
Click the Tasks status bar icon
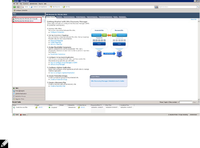14,115
